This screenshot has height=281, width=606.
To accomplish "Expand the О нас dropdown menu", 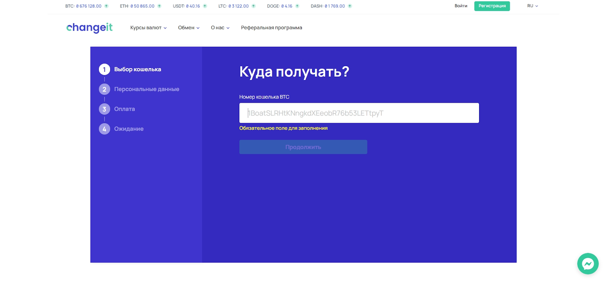I will (x=220, y=28).
